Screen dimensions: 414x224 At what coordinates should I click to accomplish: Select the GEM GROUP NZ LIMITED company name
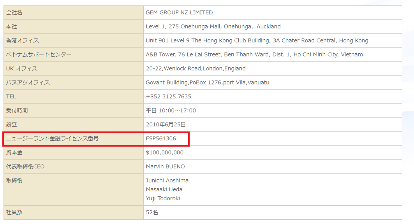tap(179, 13)
